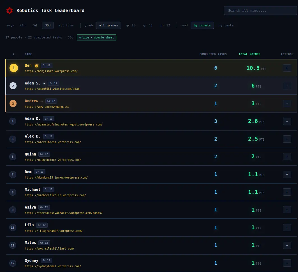Click the Total Points column header
The width and height of the screenshot is (298, 272).
pos(249,54)
